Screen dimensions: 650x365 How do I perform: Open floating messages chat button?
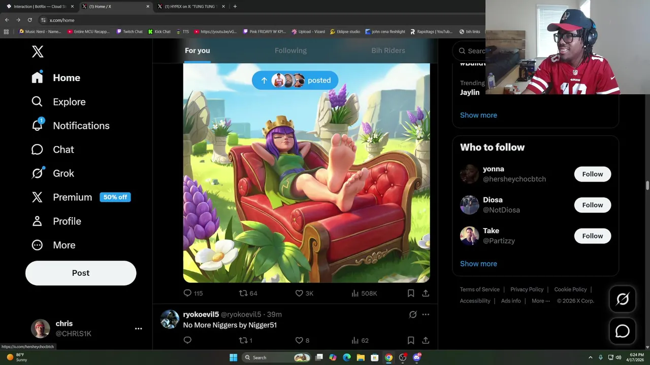[x=623, y=331]
